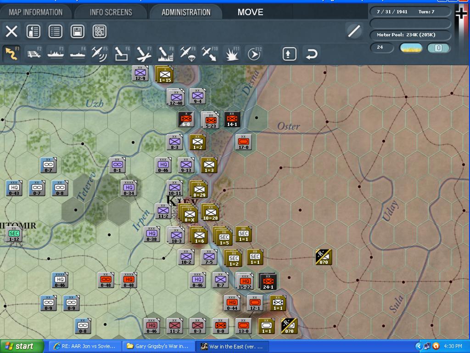
Task: Select the purple HQ 0-34 near the Teterev river
Action: click(129, 188)
